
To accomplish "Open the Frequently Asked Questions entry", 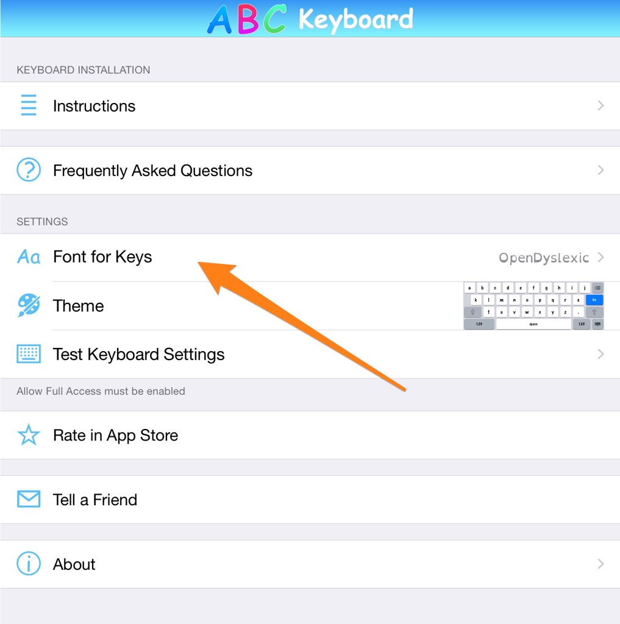I will (x=152, y=171).
